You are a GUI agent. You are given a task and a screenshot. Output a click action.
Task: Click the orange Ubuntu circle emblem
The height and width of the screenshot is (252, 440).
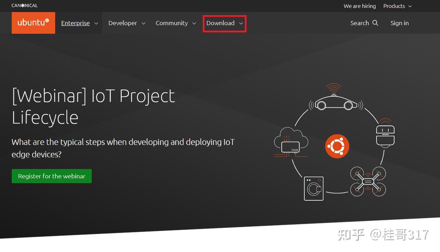[x=337, y=146]
